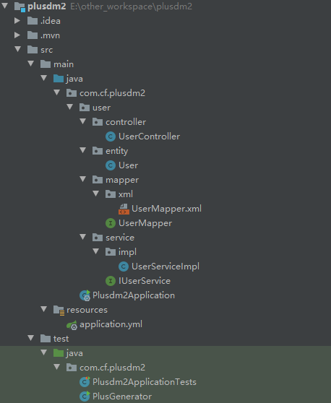Click the green test java folder icon
331x403 pixels.
(59, 353)
